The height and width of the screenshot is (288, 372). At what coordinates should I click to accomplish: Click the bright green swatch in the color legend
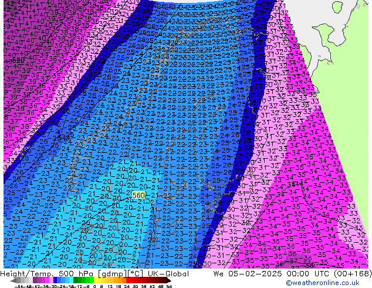point(92,280)
